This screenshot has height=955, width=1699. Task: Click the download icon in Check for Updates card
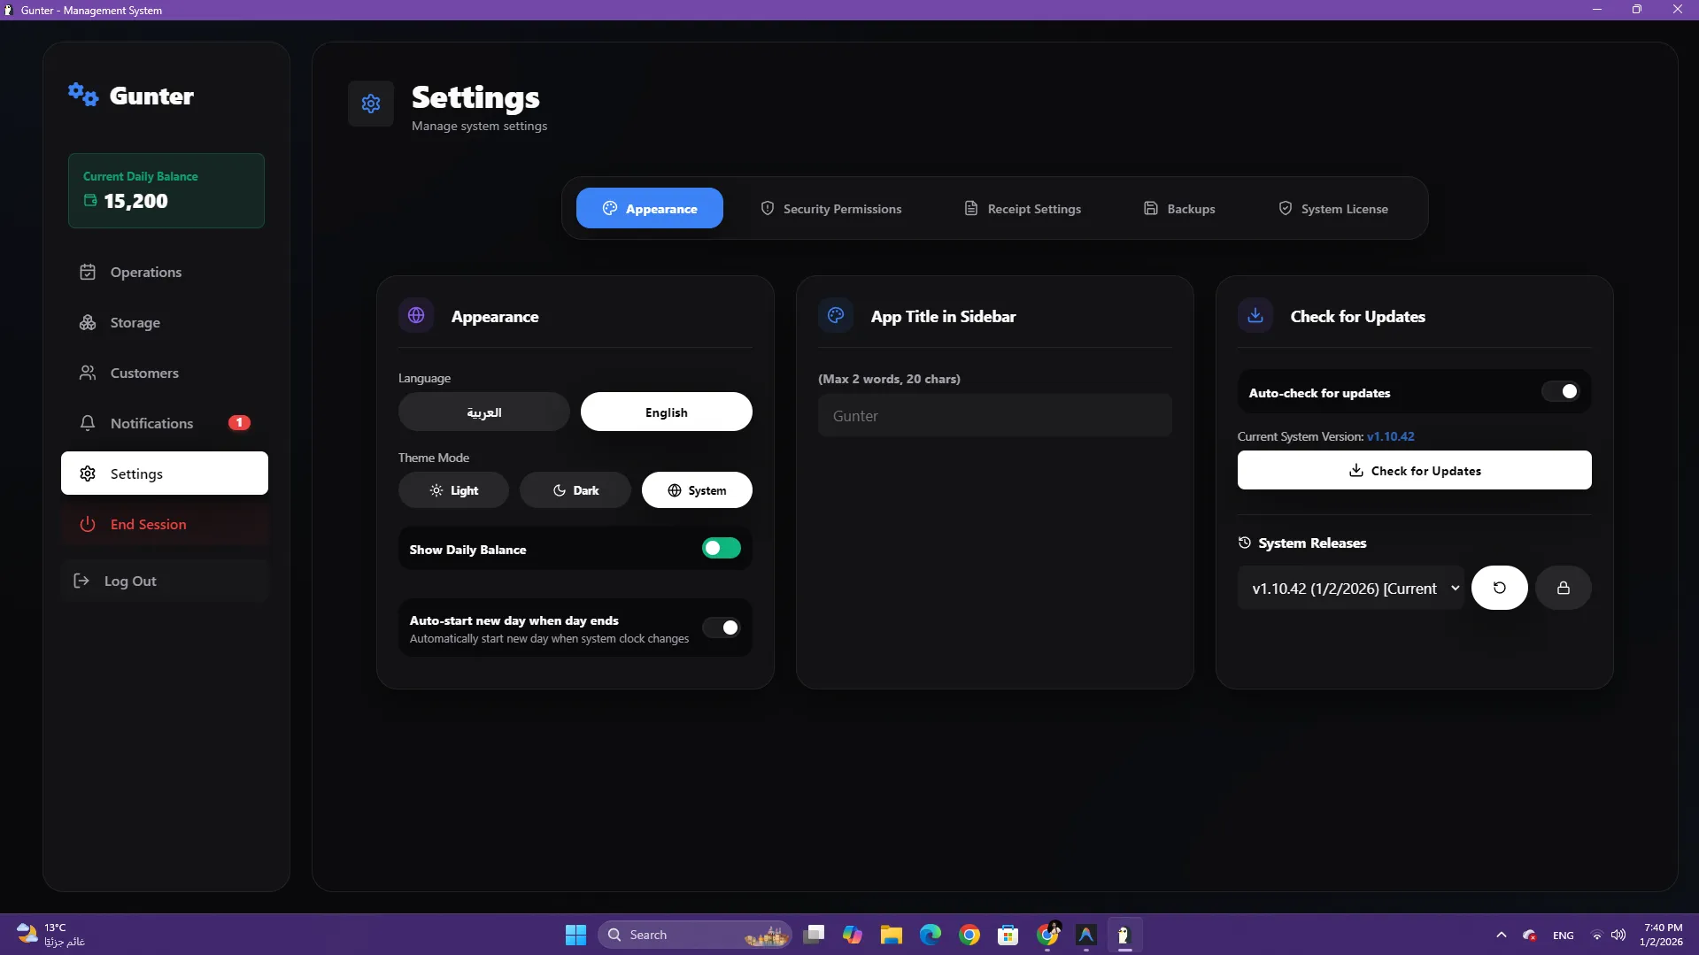tap(1255, 315)
